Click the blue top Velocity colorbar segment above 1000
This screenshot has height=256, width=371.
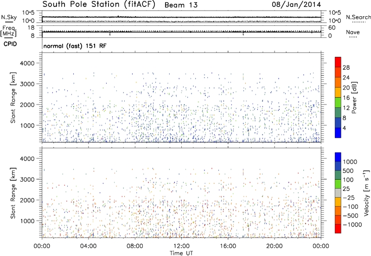tap(338, 157)
